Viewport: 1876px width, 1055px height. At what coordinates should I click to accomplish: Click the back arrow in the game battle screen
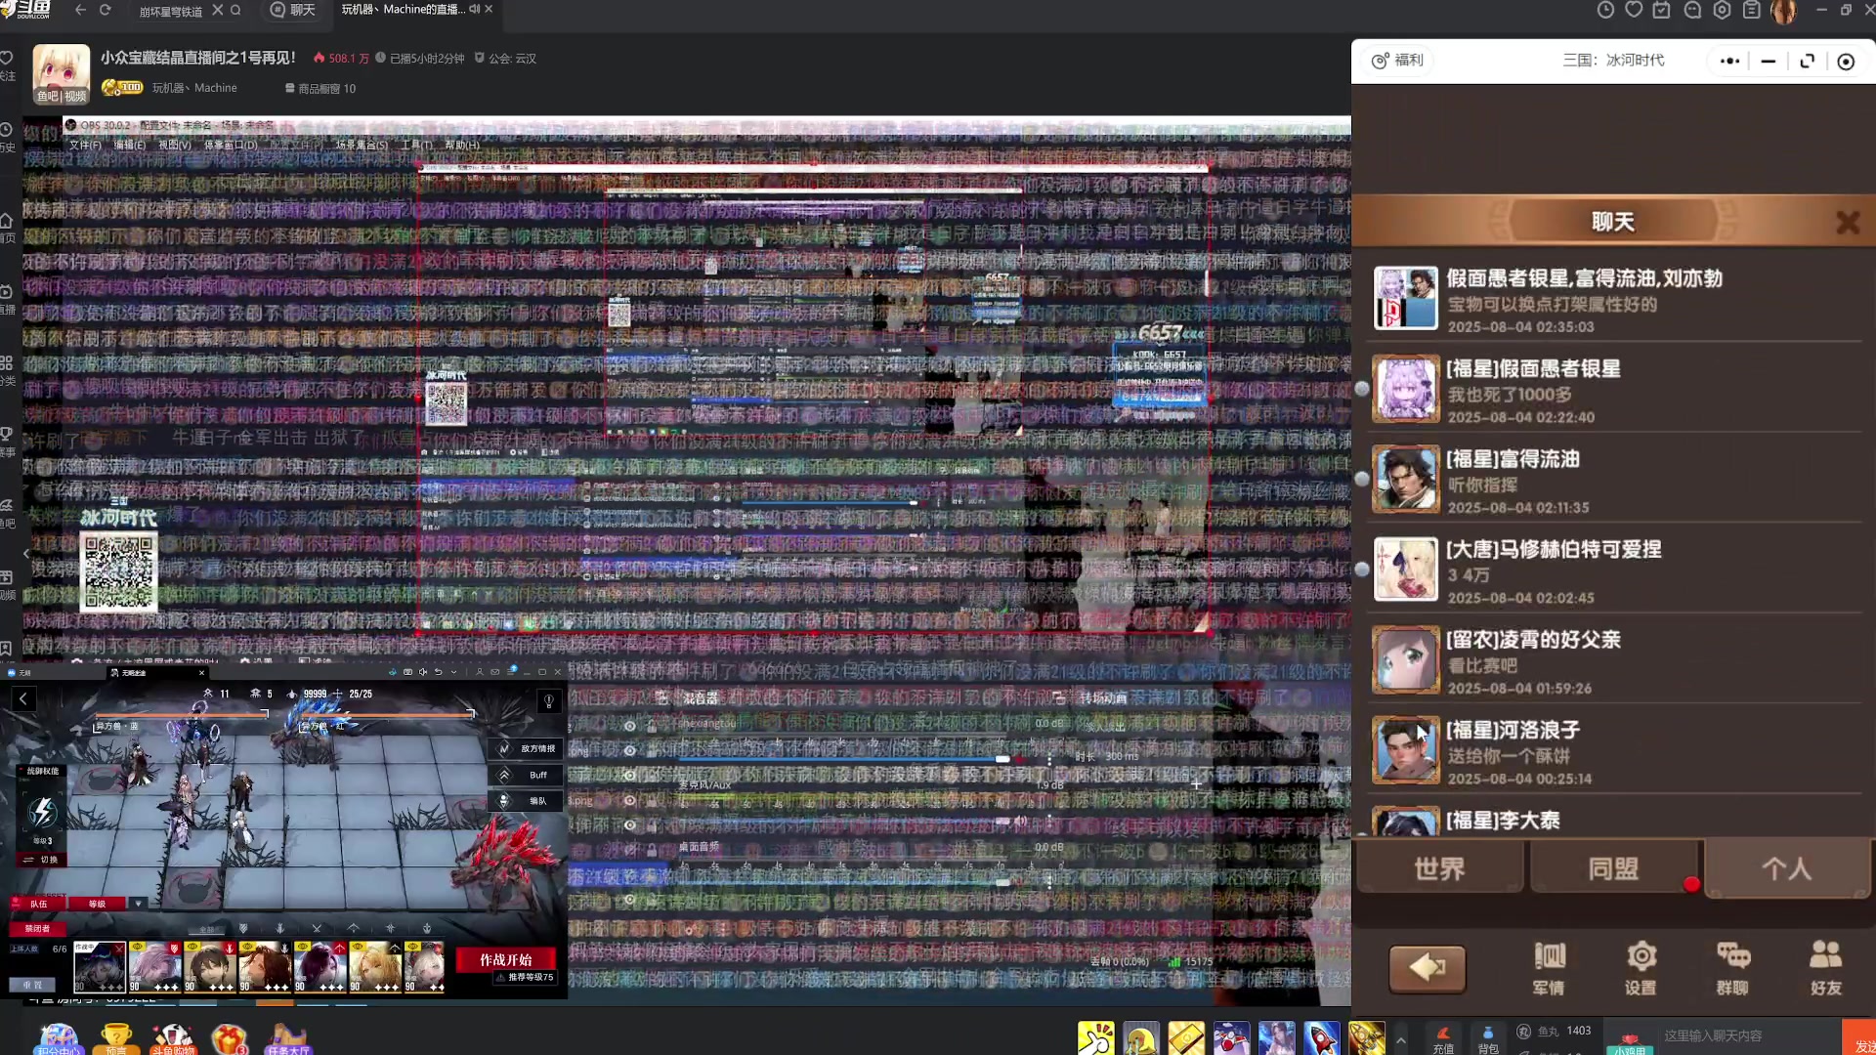click(x=23, y=699)
